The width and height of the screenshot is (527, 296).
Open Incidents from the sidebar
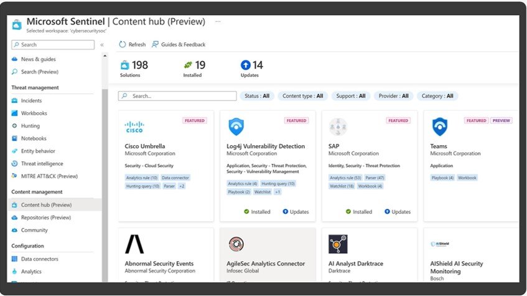click(31, 100)
